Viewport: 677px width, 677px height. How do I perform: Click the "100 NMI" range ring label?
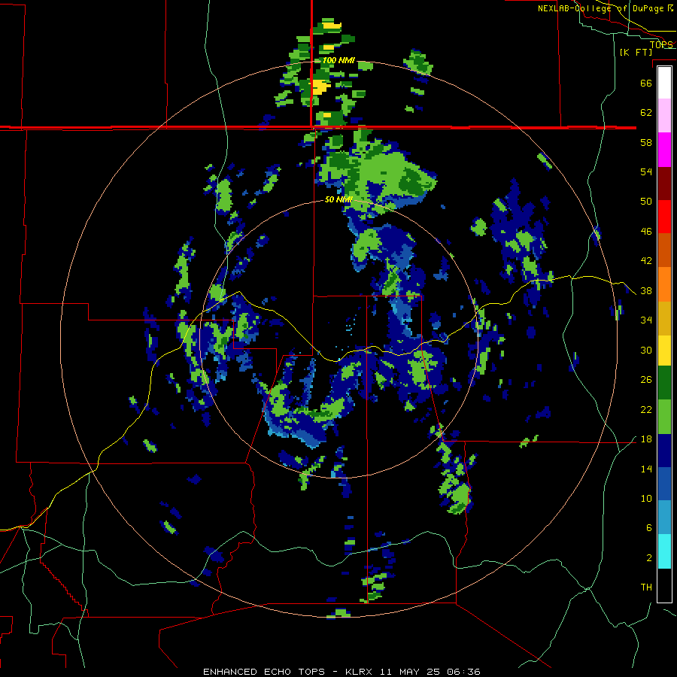[x=338, y=60]
